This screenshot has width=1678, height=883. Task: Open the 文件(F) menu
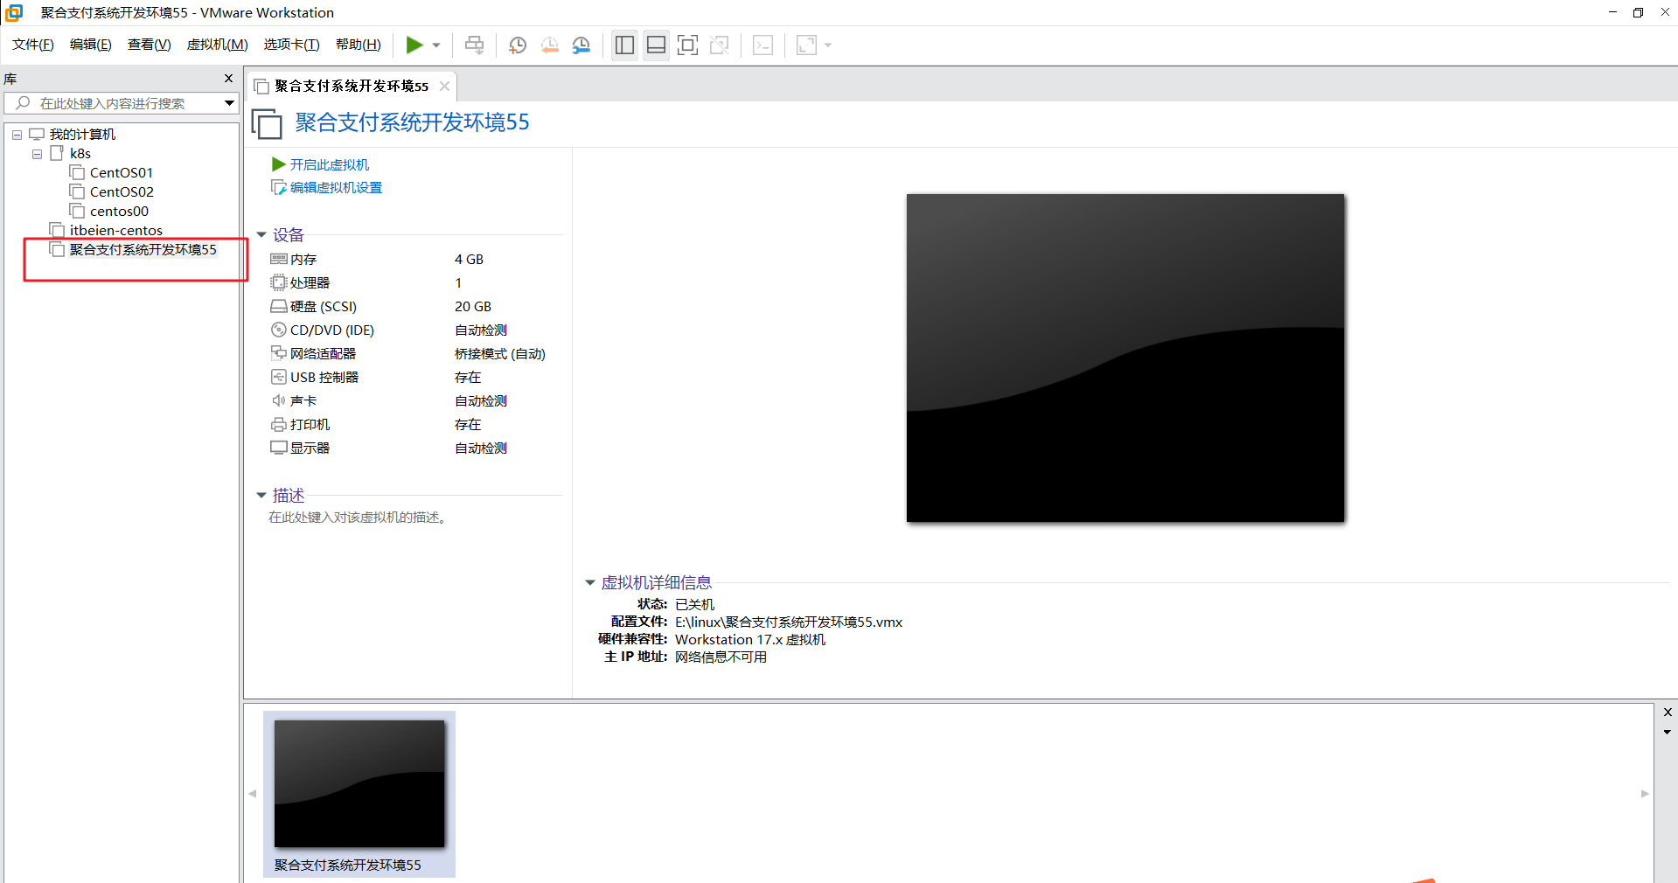click(x=33, y=45)
